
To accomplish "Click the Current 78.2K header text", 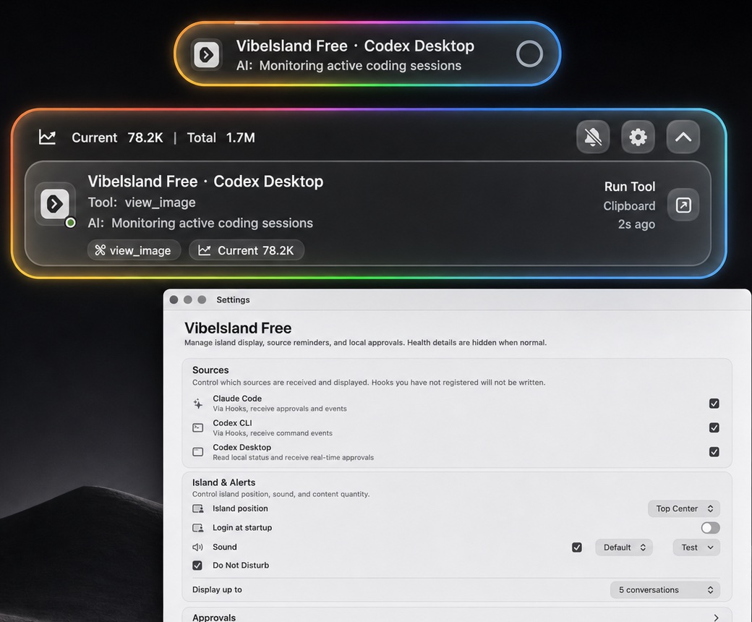I will tap(117, 137).
